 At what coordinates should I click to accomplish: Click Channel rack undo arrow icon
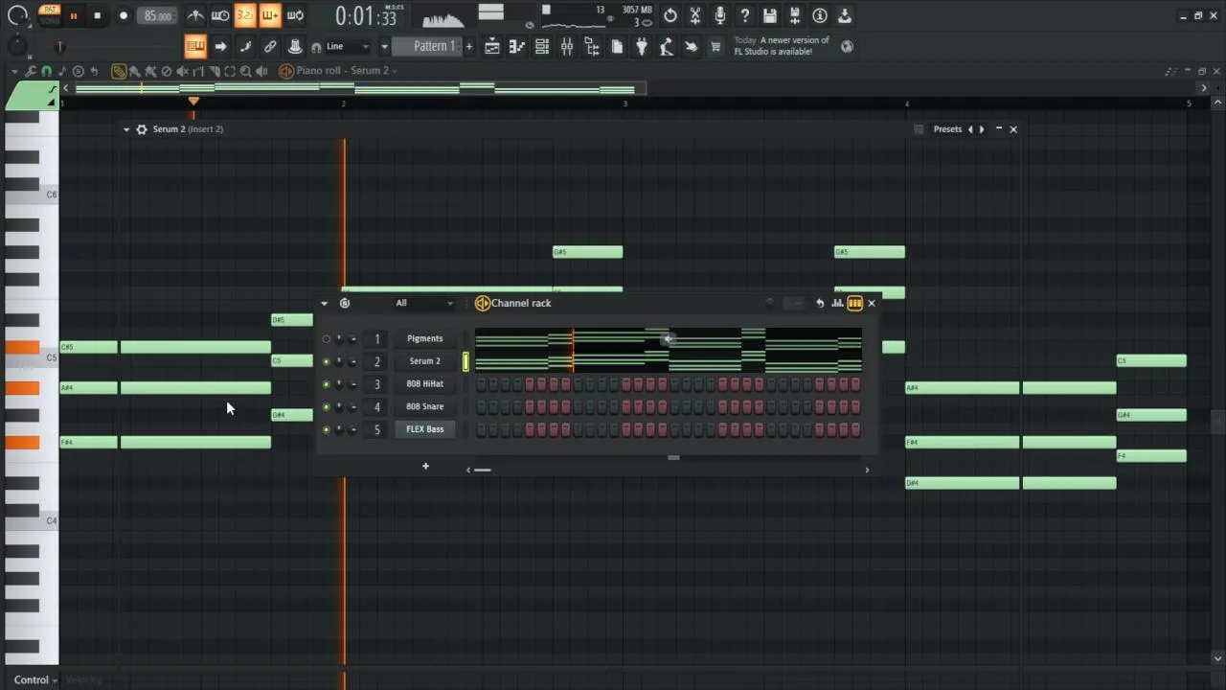tap(820, 304)
